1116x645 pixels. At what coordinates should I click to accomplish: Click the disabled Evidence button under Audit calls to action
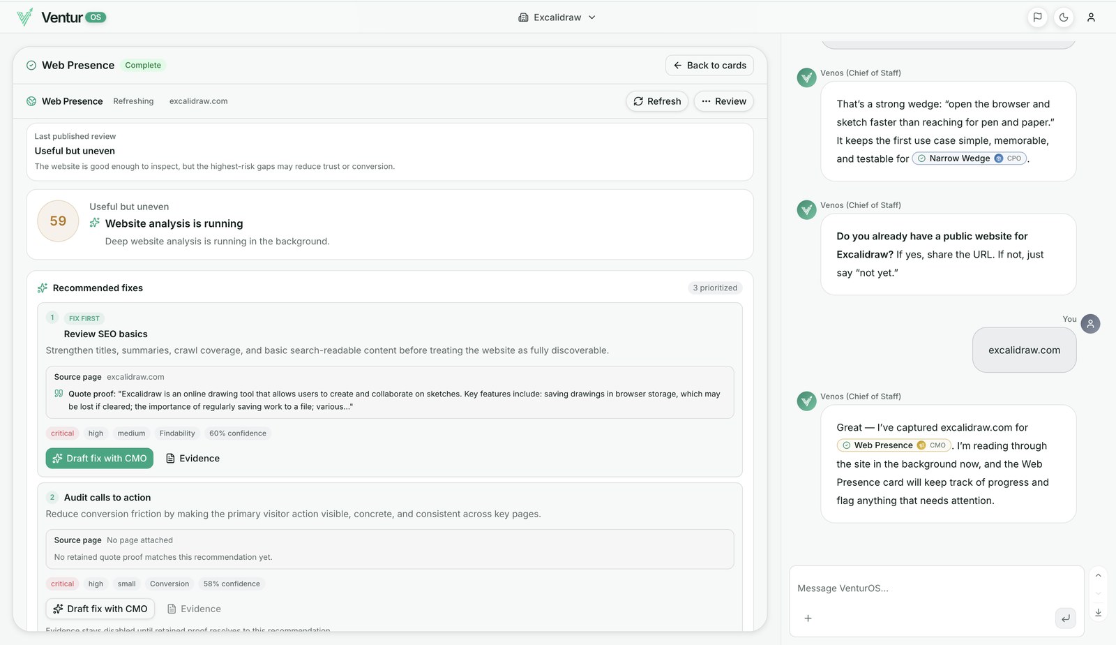[x=194, y=609]
